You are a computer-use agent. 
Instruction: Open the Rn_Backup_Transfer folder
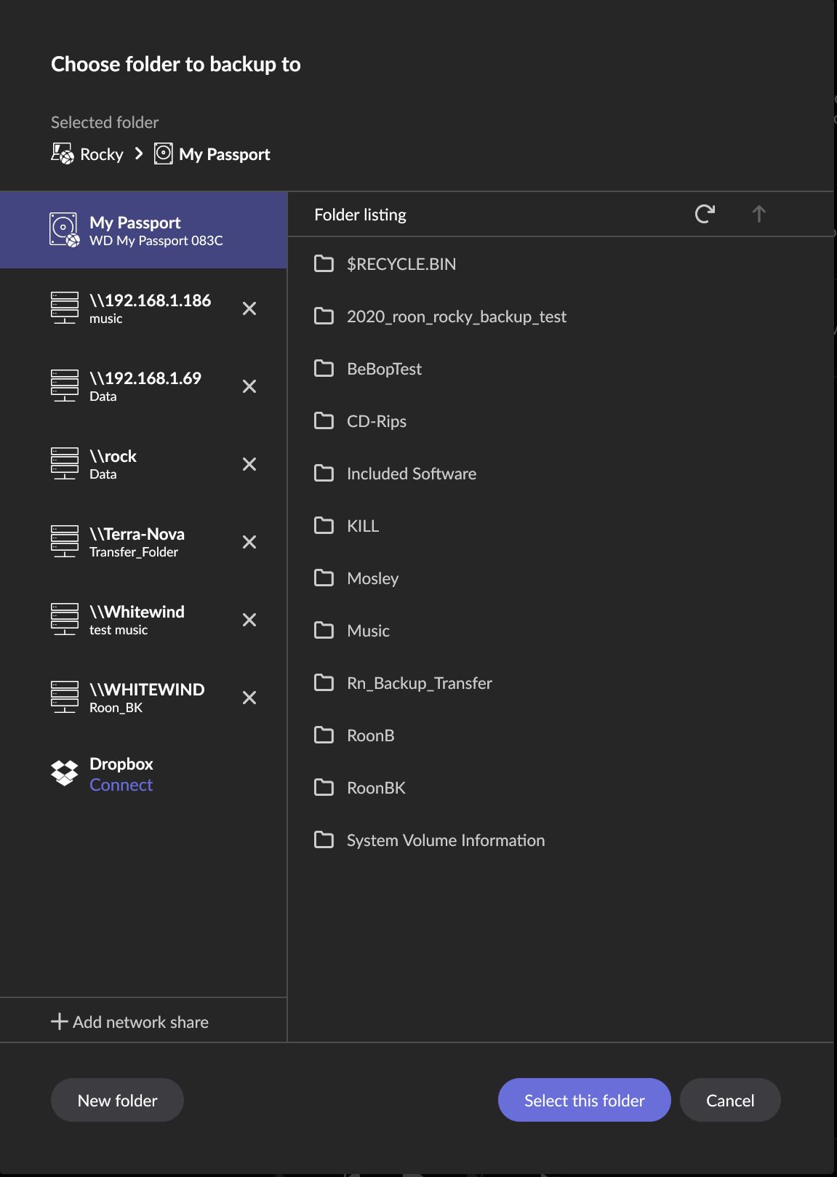coord(419,683)
